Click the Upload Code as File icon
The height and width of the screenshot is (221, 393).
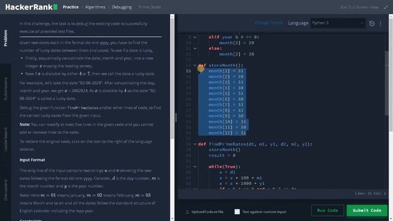pyautogui.click(x=187, y=212)
